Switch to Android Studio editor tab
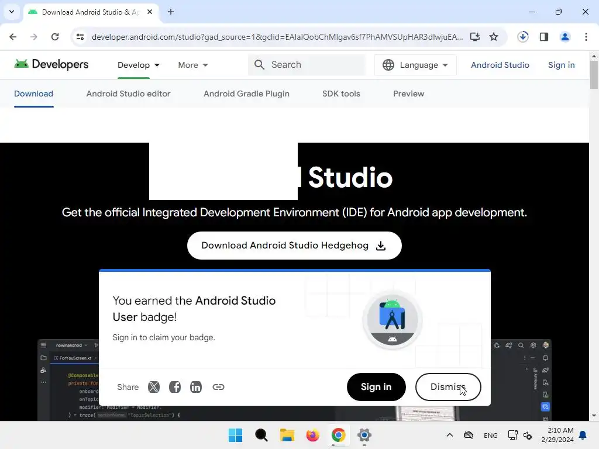The width and height of the screenshot is (599, 449). pyautogui.click(x=128, y=94)
